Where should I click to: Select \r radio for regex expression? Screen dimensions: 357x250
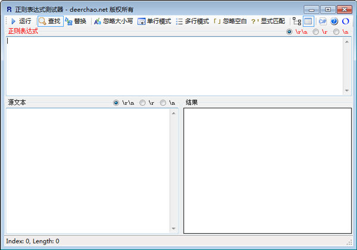pos(315,32)
